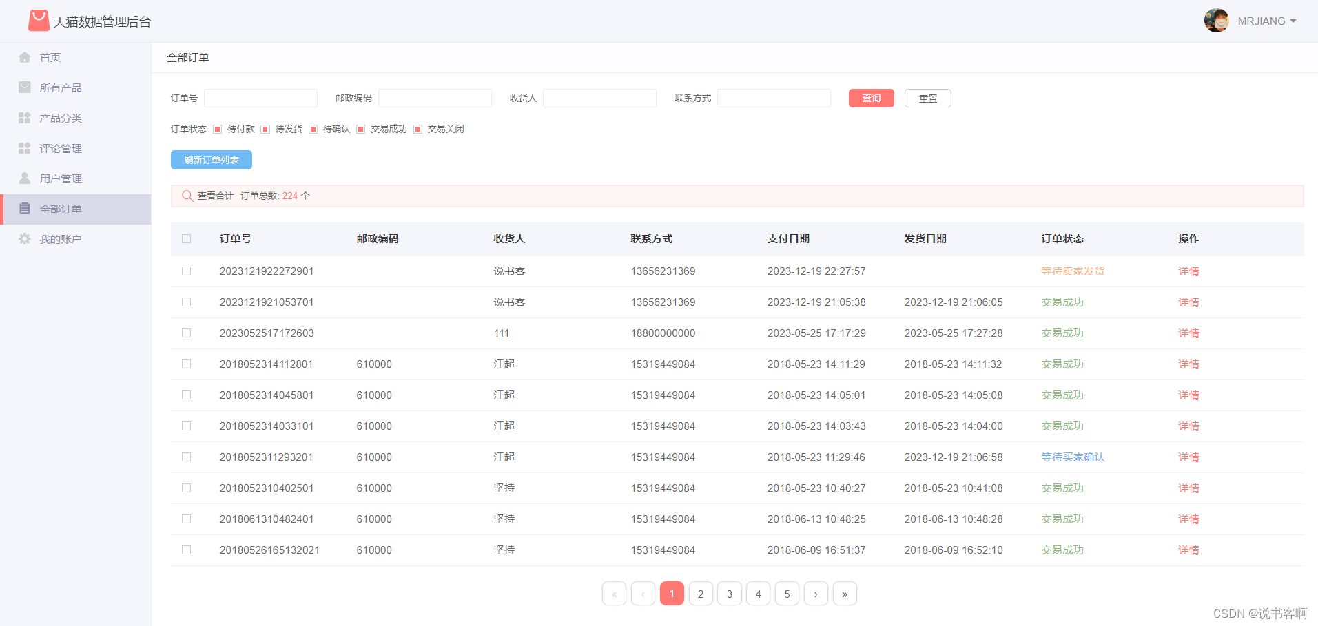Click the next page › arrow
This screenshot has height=626, width=1318.
click(x=816, y=594)
